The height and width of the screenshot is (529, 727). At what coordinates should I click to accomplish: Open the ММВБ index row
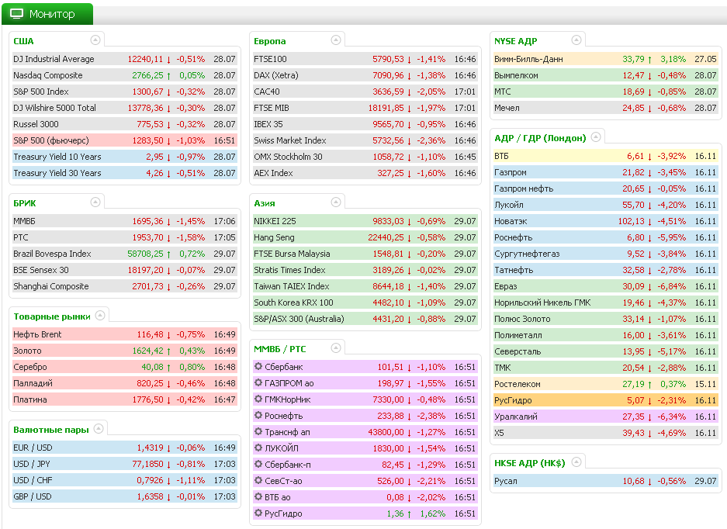coord(125,221)
